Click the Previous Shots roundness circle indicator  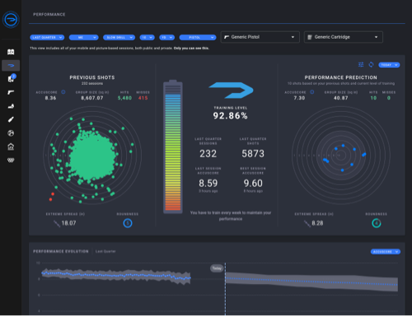tap(128, 223)
